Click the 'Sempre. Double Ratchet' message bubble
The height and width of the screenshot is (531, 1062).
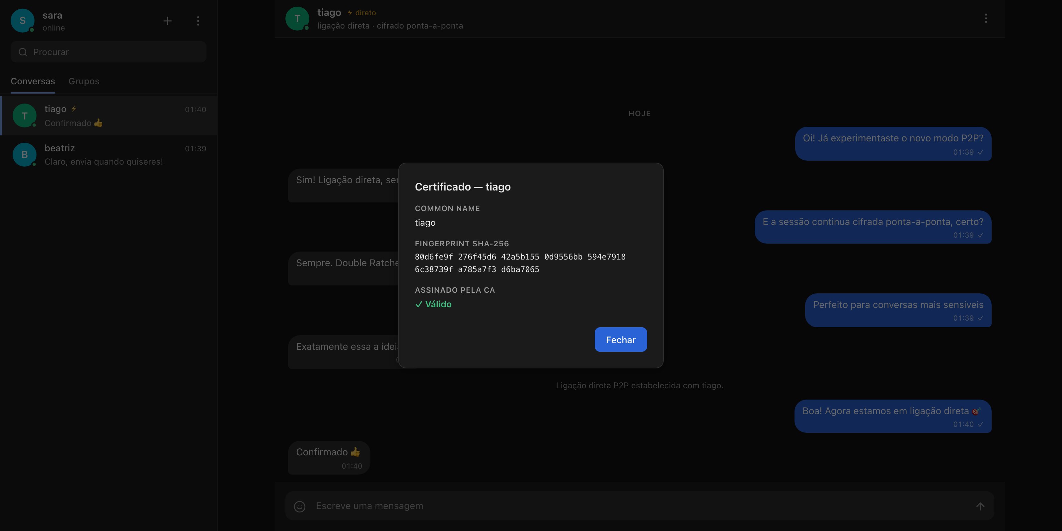pos(343,268)
